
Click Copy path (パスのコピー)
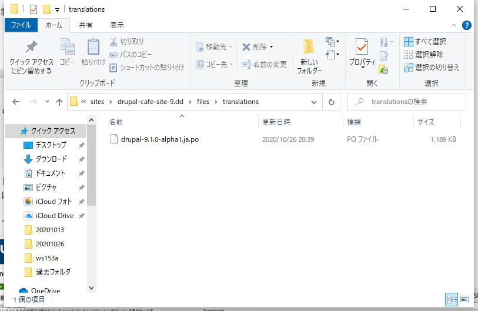pyautogui.click(x=131, y=55)
